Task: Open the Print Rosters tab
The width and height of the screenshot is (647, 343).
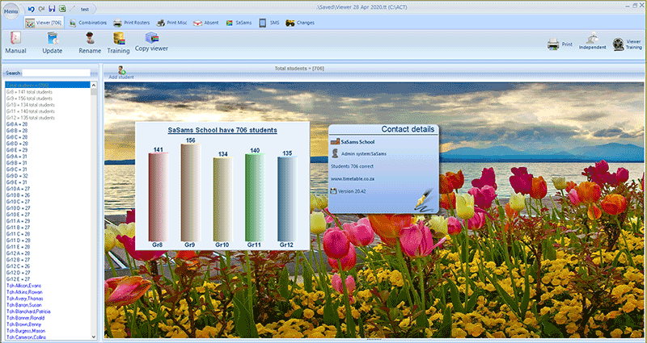Action: (132, 23)
